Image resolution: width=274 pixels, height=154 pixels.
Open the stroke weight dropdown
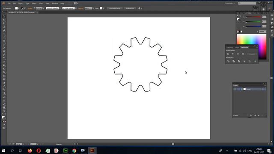point(44,8)
